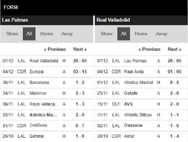Click the Ontiñena 0 - 7 score

(x=80, y=126)
